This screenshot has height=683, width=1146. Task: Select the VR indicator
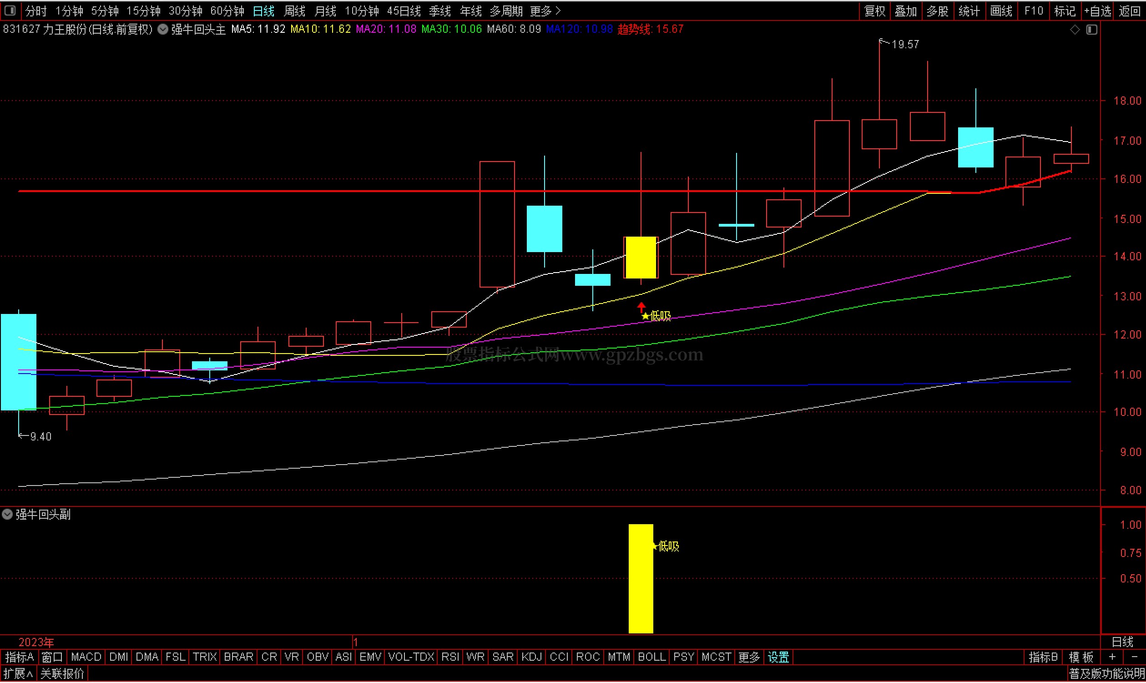tap(292, 657)
